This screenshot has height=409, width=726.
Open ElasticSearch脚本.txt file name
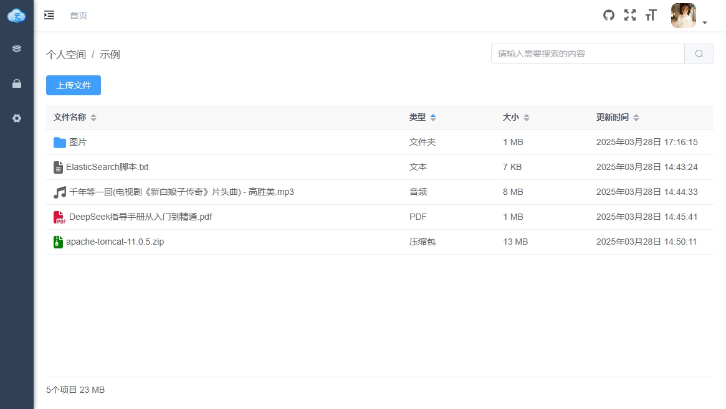coord(107,167)
